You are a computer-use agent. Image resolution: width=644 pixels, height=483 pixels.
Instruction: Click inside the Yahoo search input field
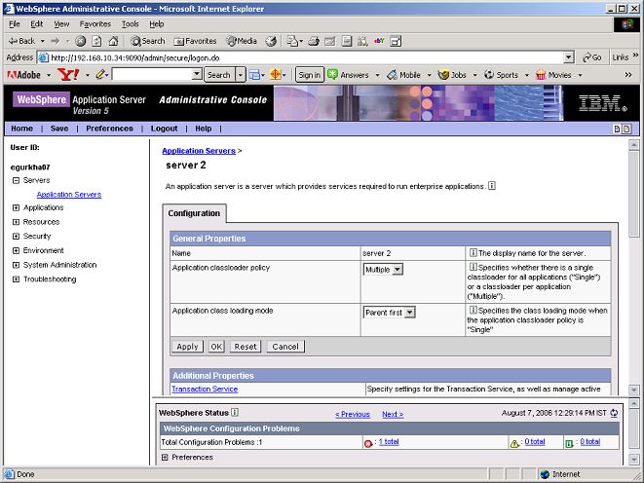coord(153,75)
